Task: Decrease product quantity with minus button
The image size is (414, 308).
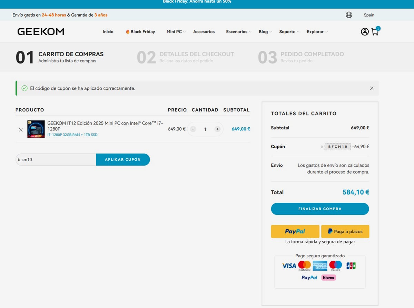Action: click(x=193, y=129)
